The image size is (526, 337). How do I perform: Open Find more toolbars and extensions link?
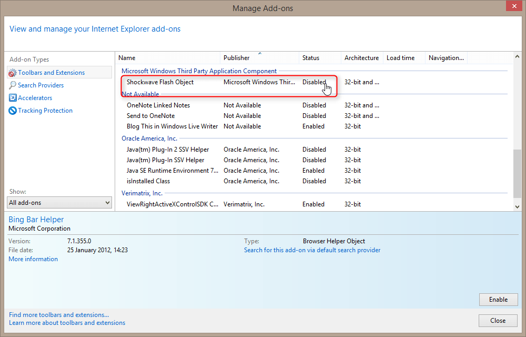(x=59, y=315)
